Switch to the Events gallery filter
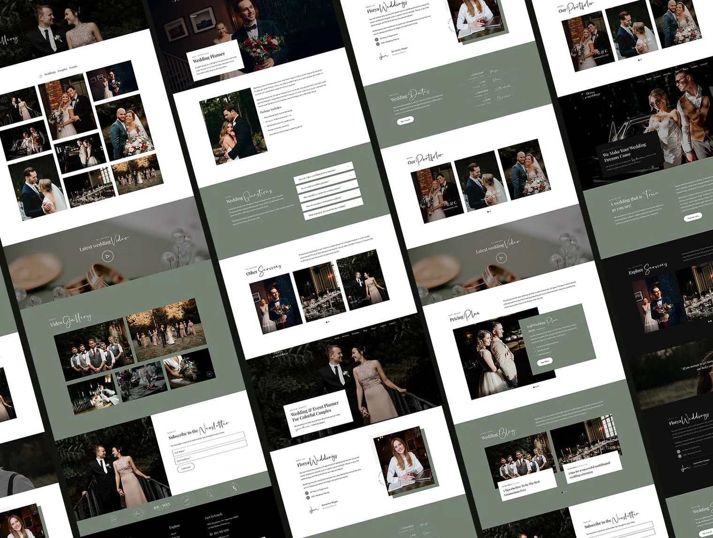The image size is (713, 538). (73, 67)
